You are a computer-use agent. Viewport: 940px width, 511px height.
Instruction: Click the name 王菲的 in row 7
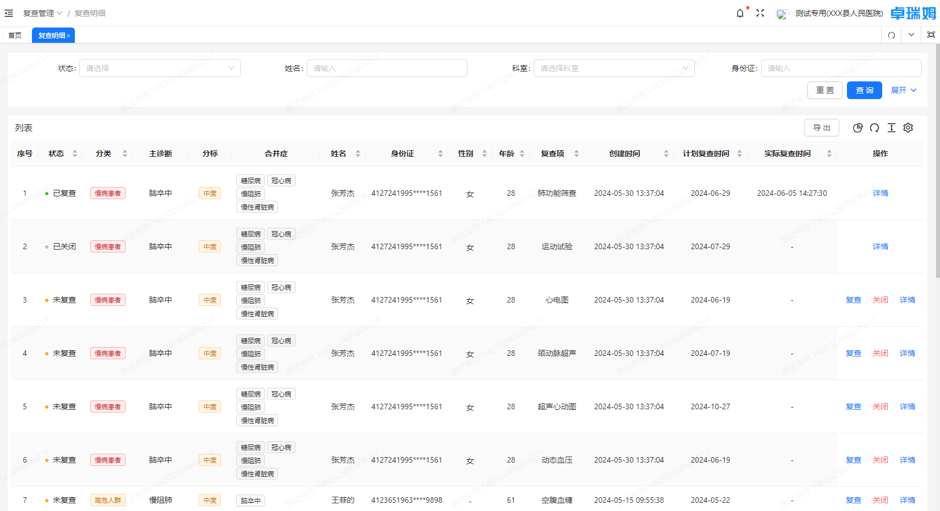tap(343, 500)
